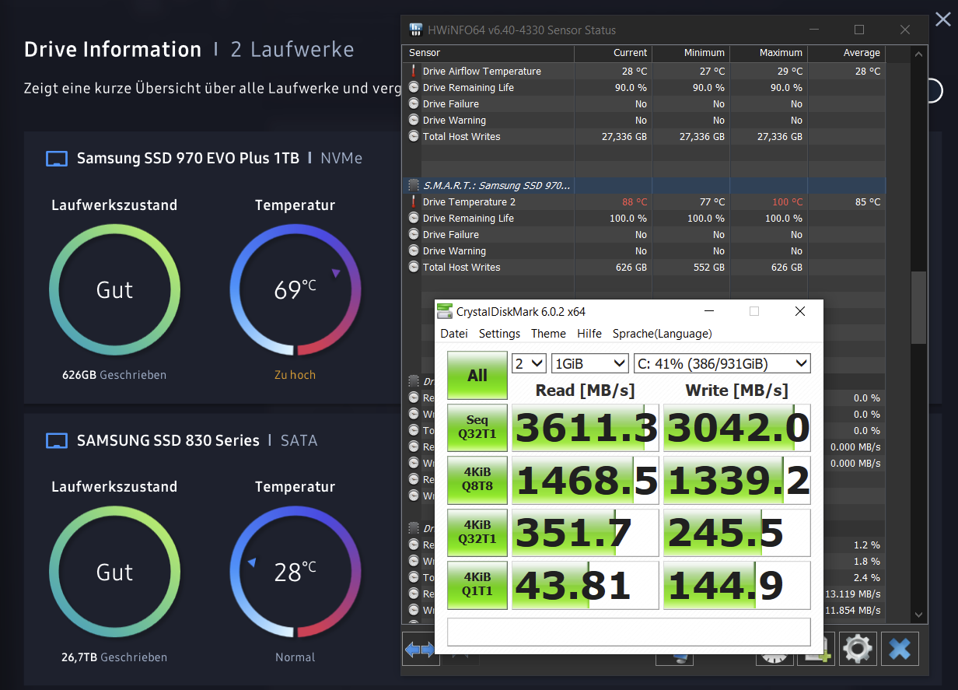Open the Sprache(Language) menu in CrystalDiskMark
The height and width of the screenshot is (690, 958).
point(662,333)
